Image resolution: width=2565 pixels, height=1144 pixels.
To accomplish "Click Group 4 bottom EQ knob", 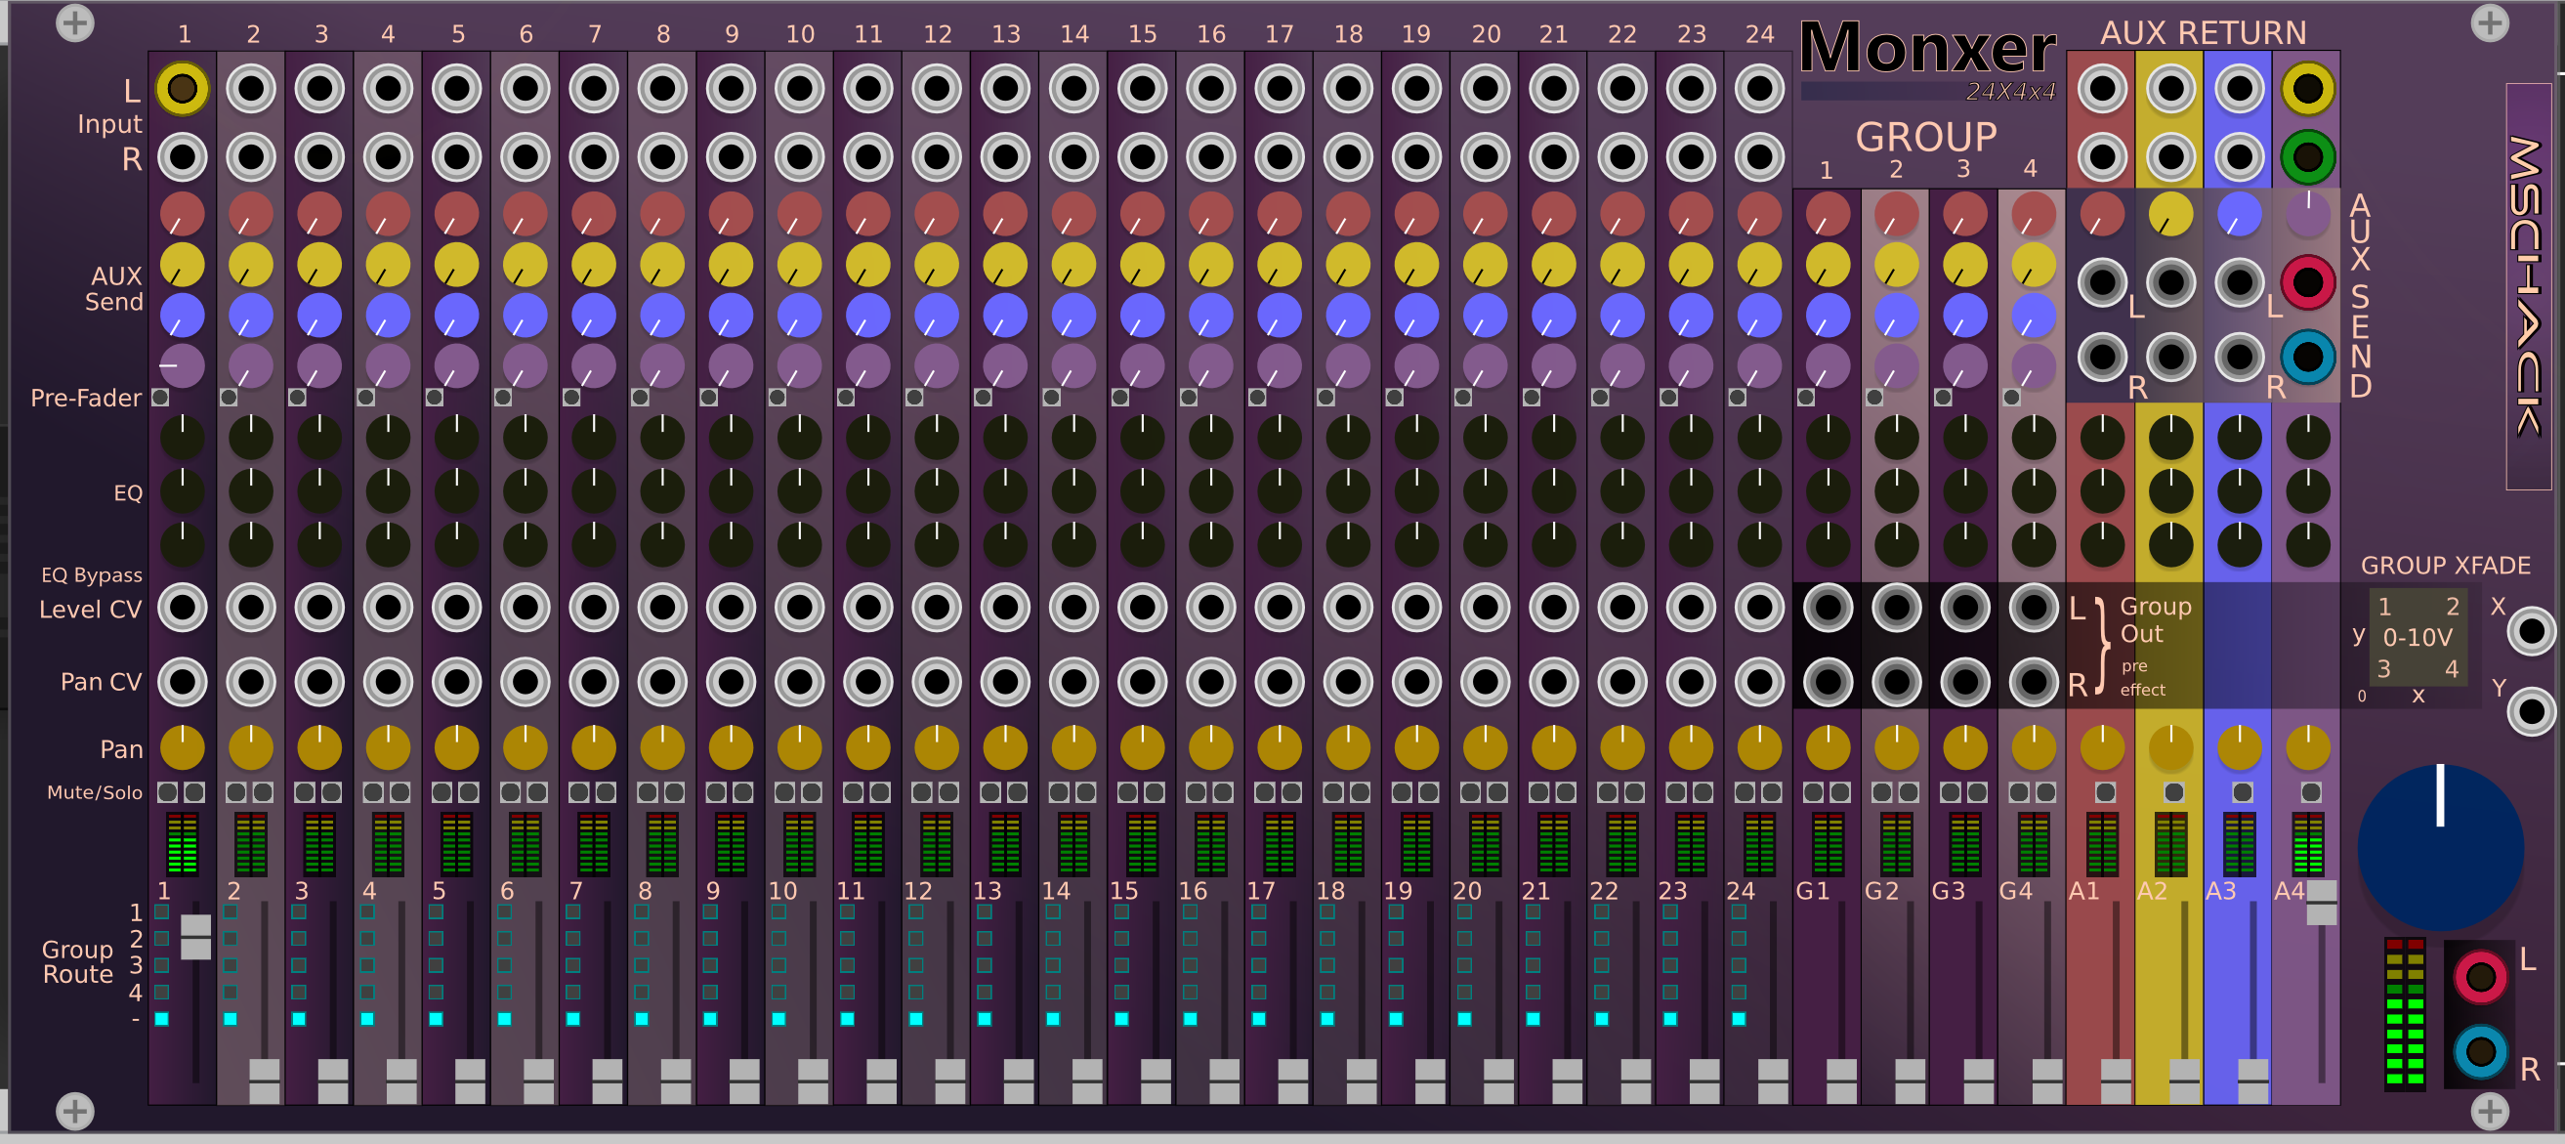I will (2034, 544).
